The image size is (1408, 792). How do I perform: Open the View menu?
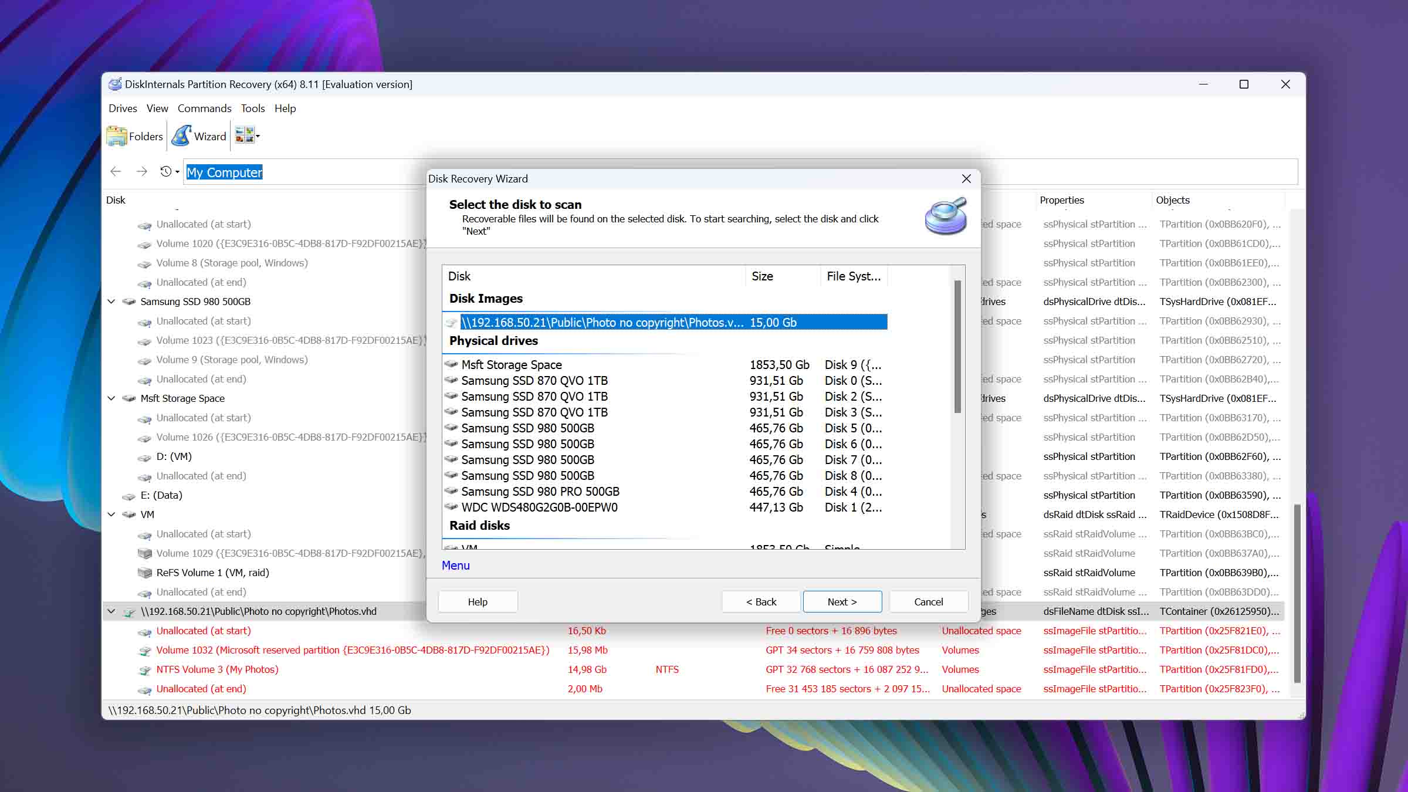pos(157,109)
